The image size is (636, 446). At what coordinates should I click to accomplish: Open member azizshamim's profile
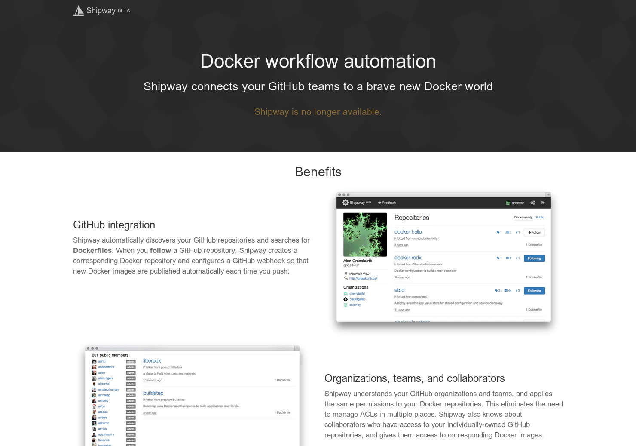pos(106,434)
